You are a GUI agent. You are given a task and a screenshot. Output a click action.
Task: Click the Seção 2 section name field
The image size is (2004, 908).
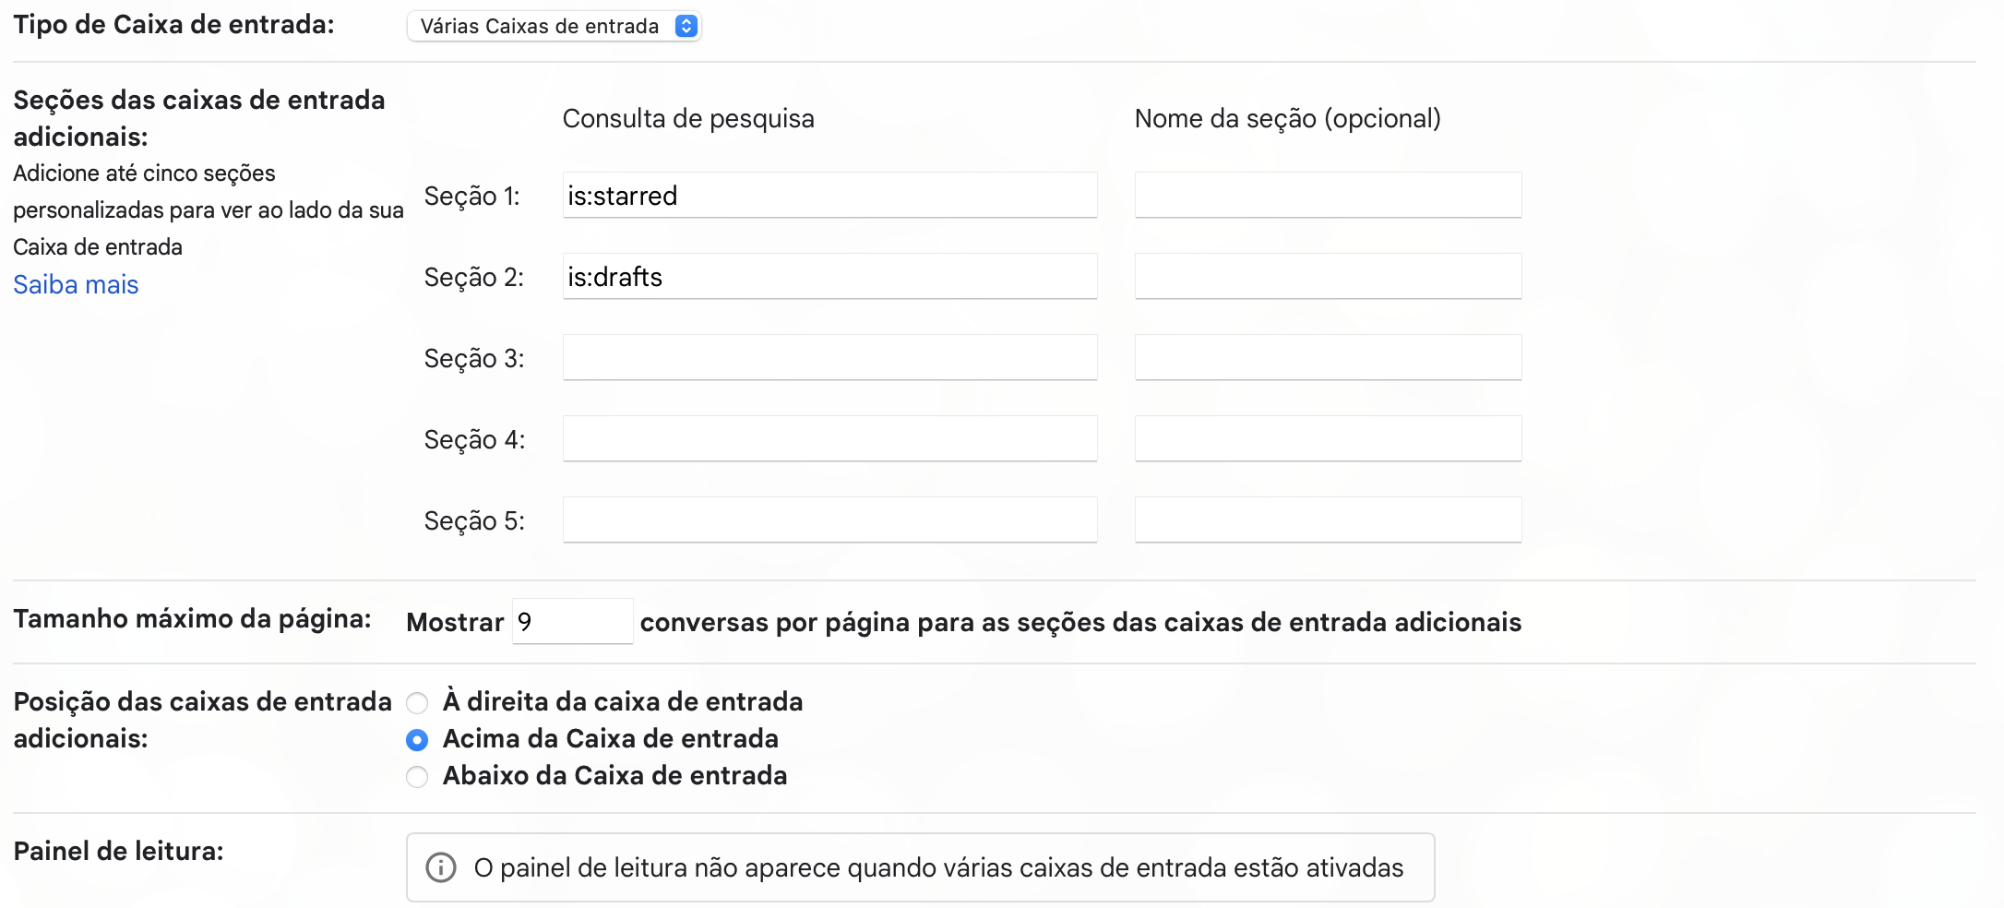[1327, 277]
